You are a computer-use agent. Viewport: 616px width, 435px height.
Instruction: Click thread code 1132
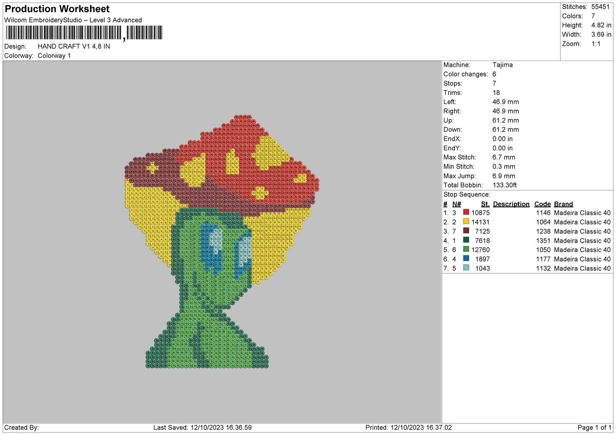point(543,268)
